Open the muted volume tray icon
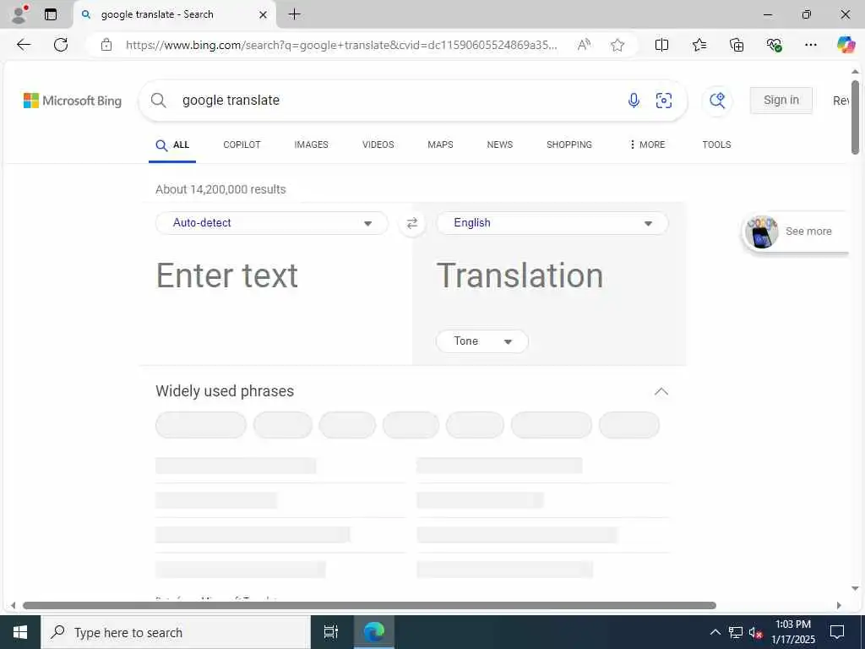The width and height of the screenshot is (865, 649). pyautogui.click(x=755, y=632)
